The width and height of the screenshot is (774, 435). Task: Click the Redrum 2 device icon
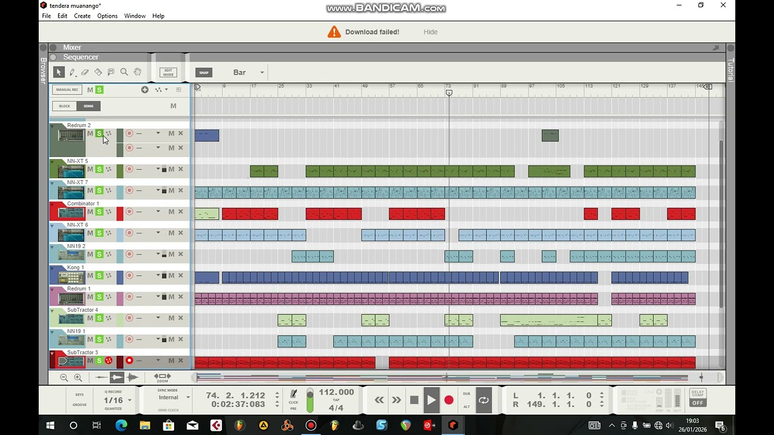pyautogui.click(x=71, y=135)
